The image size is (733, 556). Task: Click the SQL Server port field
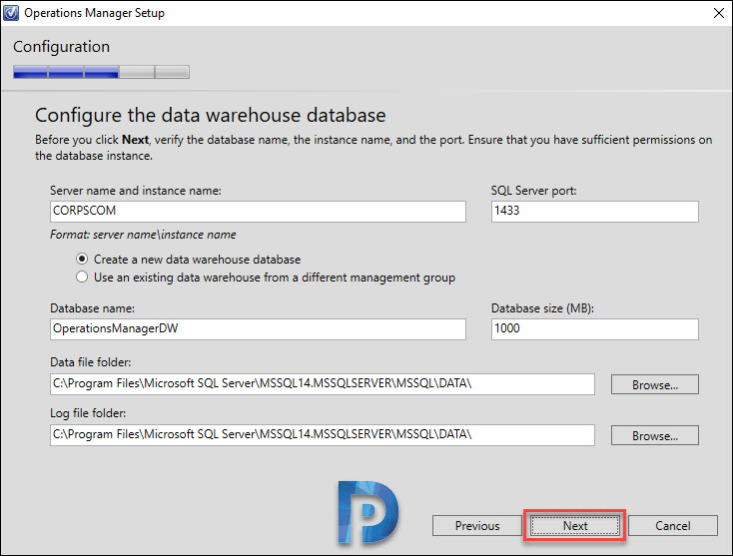point(594,212)
